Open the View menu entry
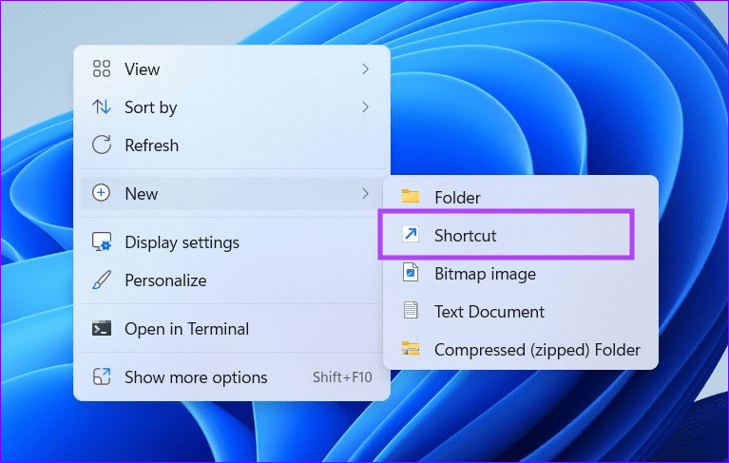729x463 pixels. click(232, 68)
